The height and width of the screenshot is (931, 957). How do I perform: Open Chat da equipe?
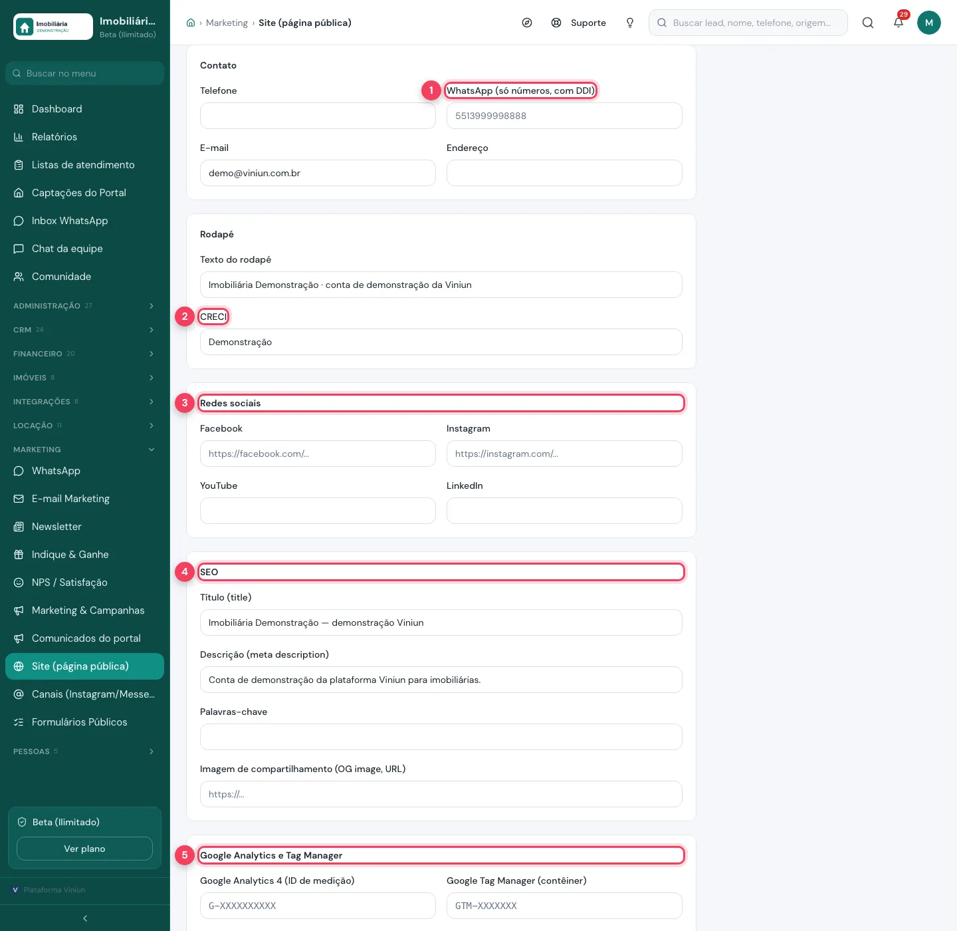(84, 249)
